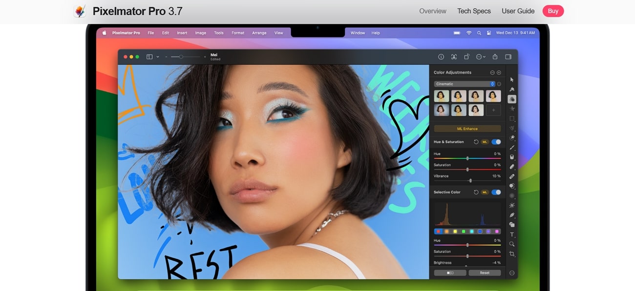The width and height of the screenshot is (635, 291).
Task: Click the Vibrance slider handle
Action: click(470, 180)
